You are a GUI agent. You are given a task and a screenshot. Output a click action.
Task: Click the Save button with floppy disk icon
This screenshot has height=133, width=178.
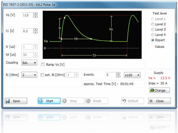[x=16, y=101]
